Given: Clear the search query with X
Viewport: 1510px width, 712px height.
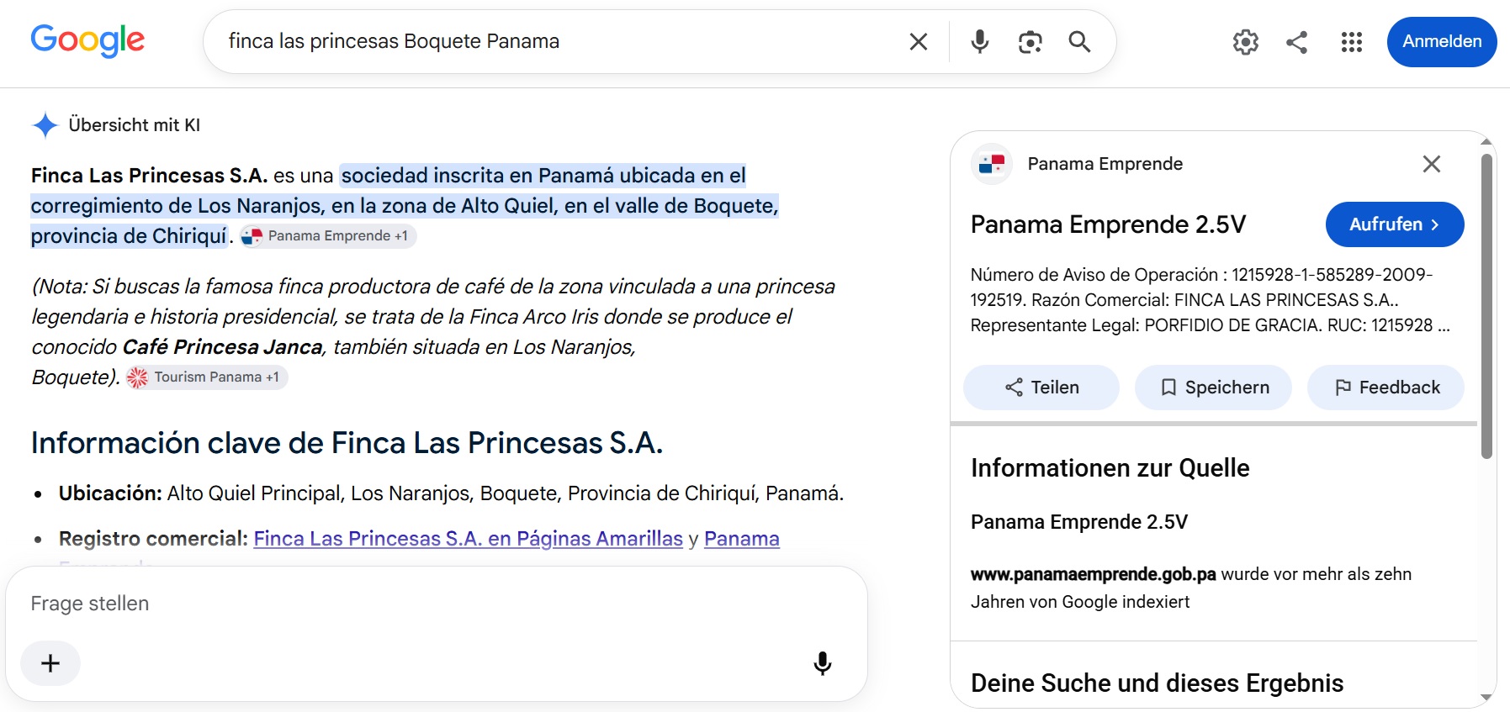Looking at the screenshot, I should (x=919, y=41).
